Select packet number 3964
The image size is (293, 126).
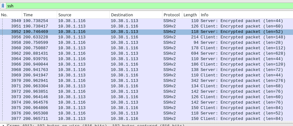[x=146, y=59]
